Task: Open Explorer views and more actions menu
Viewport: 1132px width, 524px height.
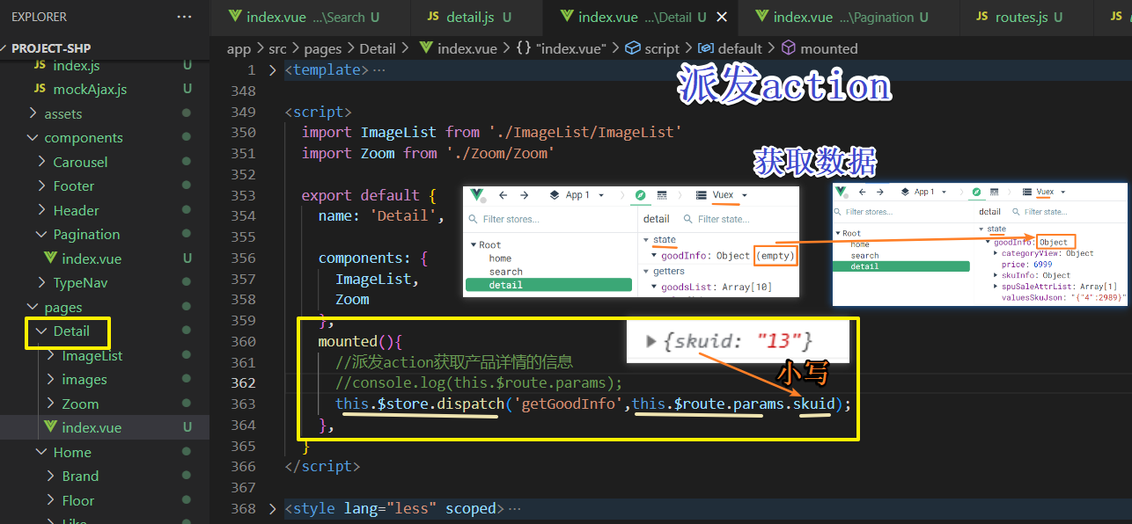Action: point(184,17)
